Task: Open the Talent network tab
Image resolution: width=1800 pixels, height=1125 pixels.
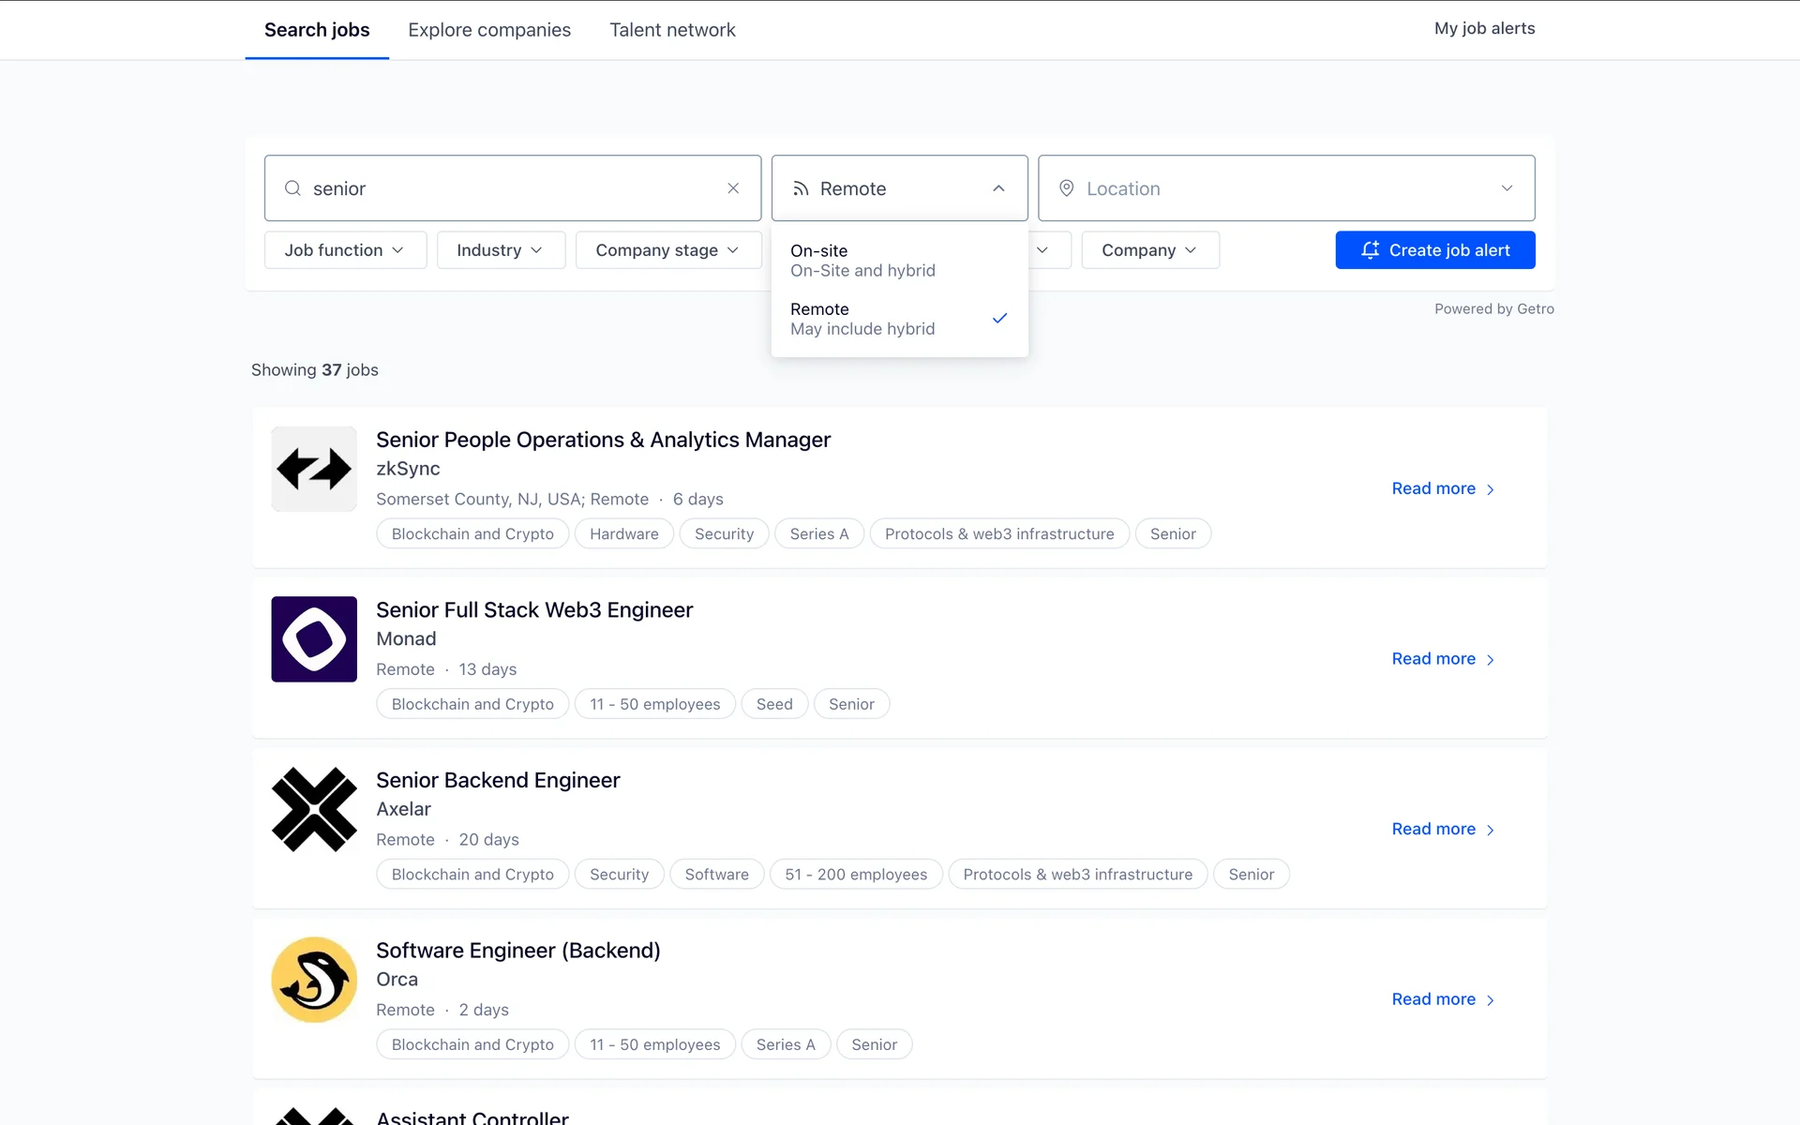Action: (672, 30)
